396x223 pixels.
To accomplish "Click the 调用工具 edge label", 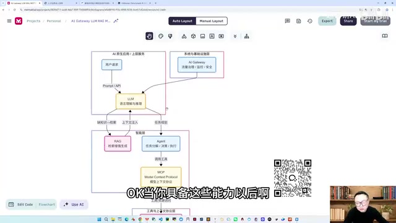I will click(x=161, y=159).
